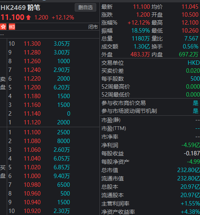Select buy level 6 price 11.000
This screenshot has height=215, width=200.
[32, 176]
